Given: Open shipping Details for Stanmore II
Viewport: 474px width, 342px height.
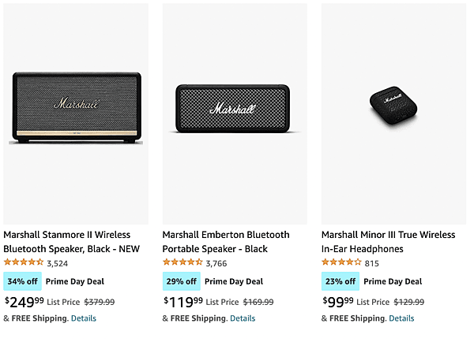Looking at the screenshot, I should point(84,318).
